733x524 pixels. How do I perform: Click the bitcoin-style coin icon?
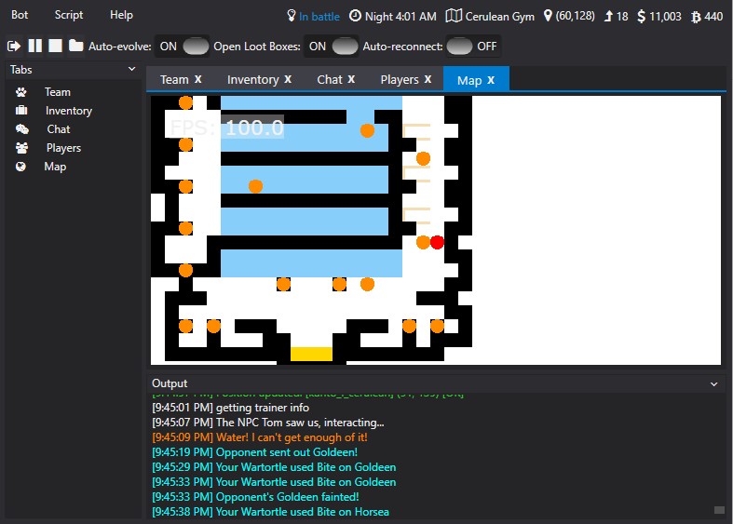coord(696,17)
